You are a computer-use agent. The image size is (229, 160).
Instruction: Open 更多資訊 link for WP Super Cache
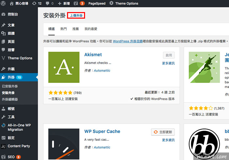[x=168, y=140]
